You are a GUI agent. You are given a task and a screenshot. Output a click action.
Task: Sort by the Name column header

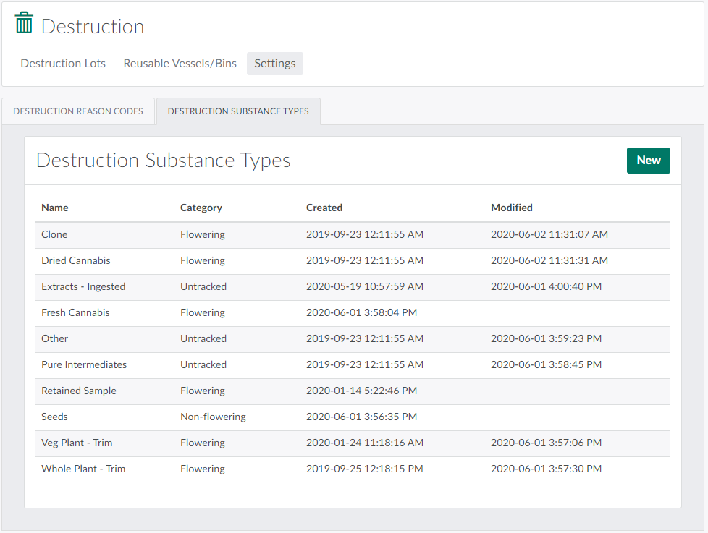point(55,208)
